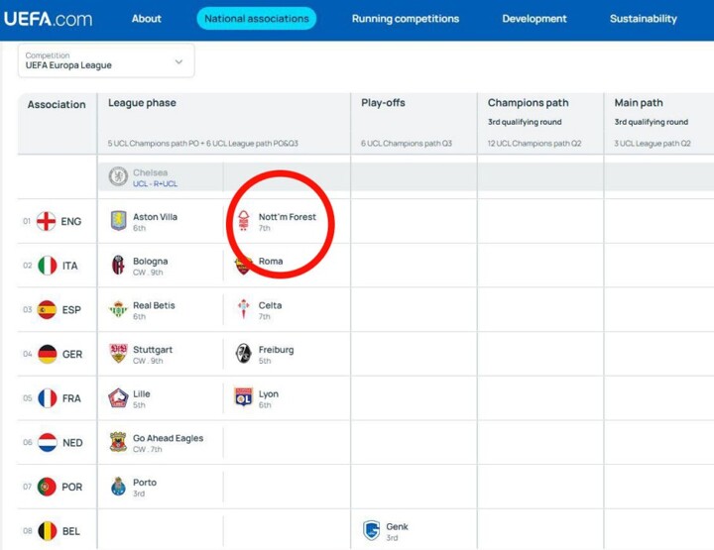Click the Portugal flag icon
714x550 pixels.
point(47,487)
